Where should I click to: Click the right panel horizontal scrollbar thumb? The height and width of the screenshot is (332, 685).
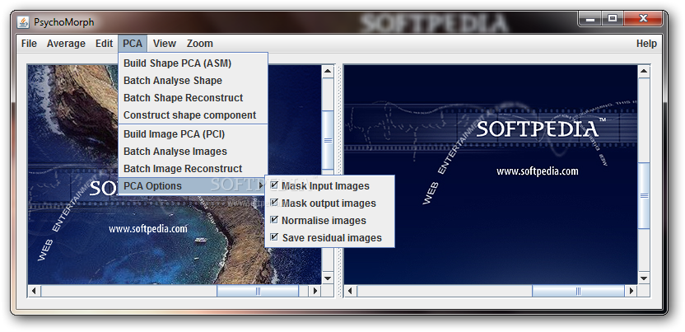point(579,291)
